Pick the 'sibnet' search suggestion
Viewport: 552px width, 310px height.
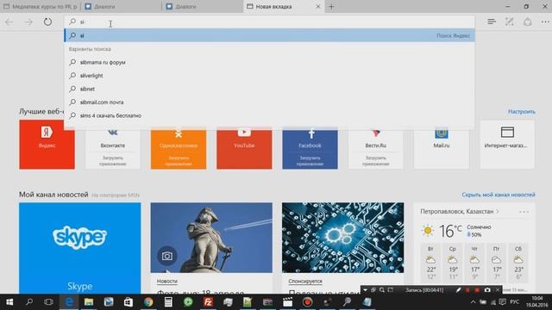pyautogui.click(x=269, y=89)
